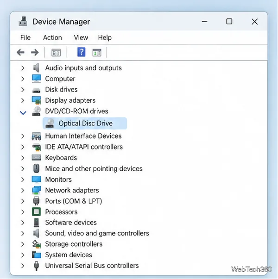Expand the Monitors chevron

(x=23, y=180)
